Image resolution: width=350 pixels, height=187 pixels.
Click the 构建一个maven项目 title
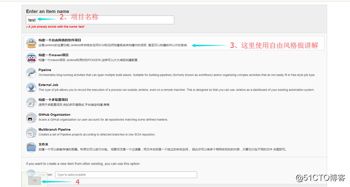tap(53, 55)
